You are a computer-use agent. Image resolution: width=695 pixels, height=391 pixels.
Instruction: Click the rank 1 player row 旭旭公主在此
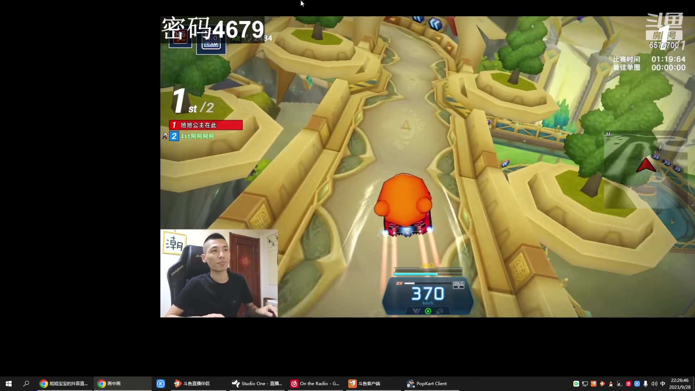coord(206,125)
